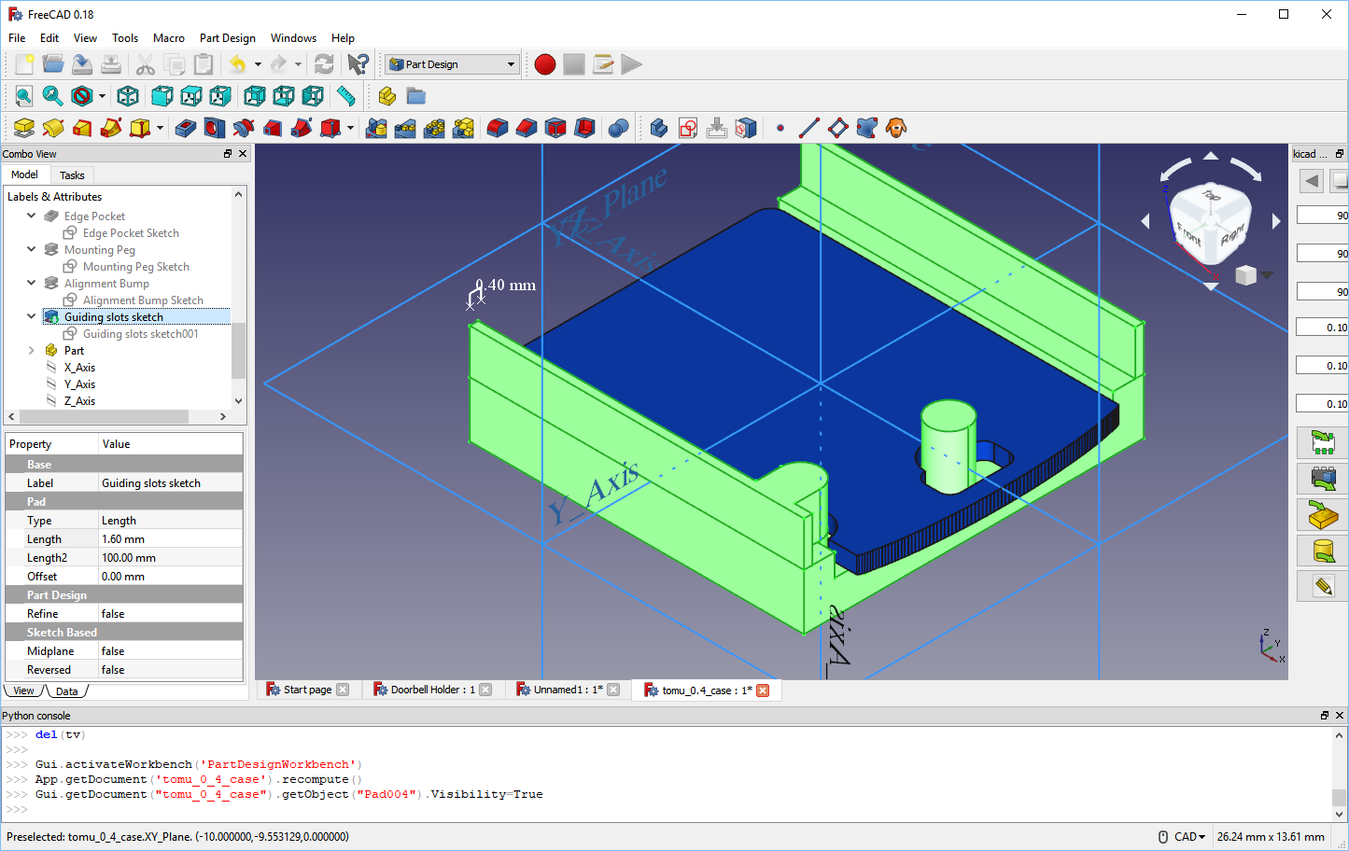1349x851 pixels.
Task: Set the view to Isometric
Action: click(127, 96)
